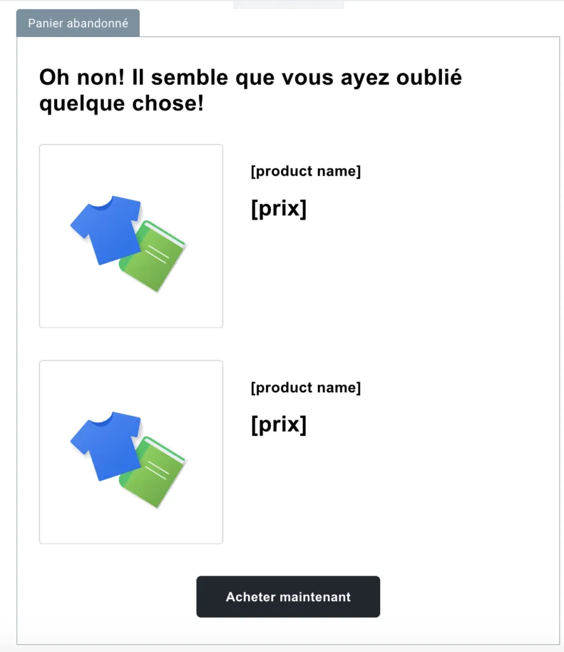Select the second [prix] price placeholder

coord(279,425)
